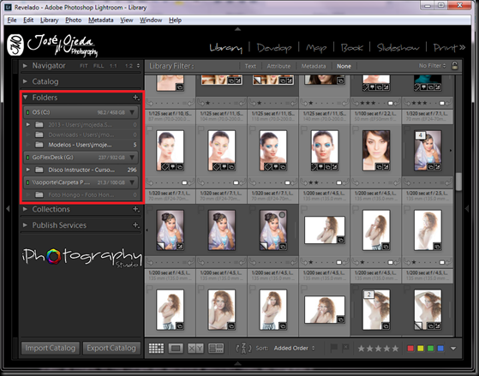This screenshot has width=479, height=376.
Task: Open the Added Order sort dropdown
Action: (x=294, y=349)
